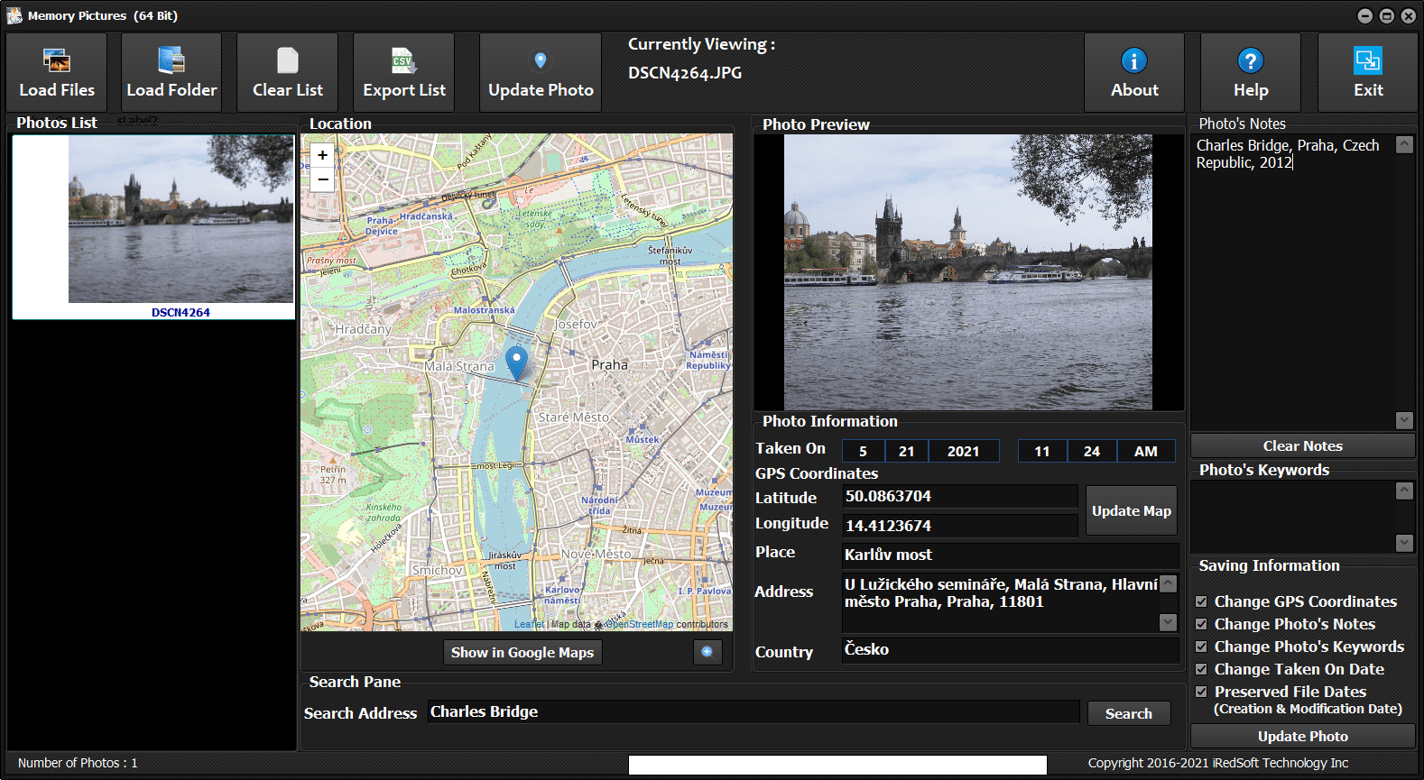Disable Preserved File Dates option
Screen dimensions: 1424x780
pyautogui.click(x=1201, y=692)
